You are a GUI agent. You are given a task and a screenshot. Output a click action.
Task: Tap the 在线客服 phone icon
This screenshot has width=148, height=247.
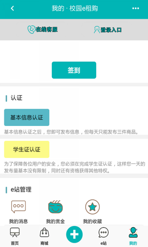[x=31, y=30]
